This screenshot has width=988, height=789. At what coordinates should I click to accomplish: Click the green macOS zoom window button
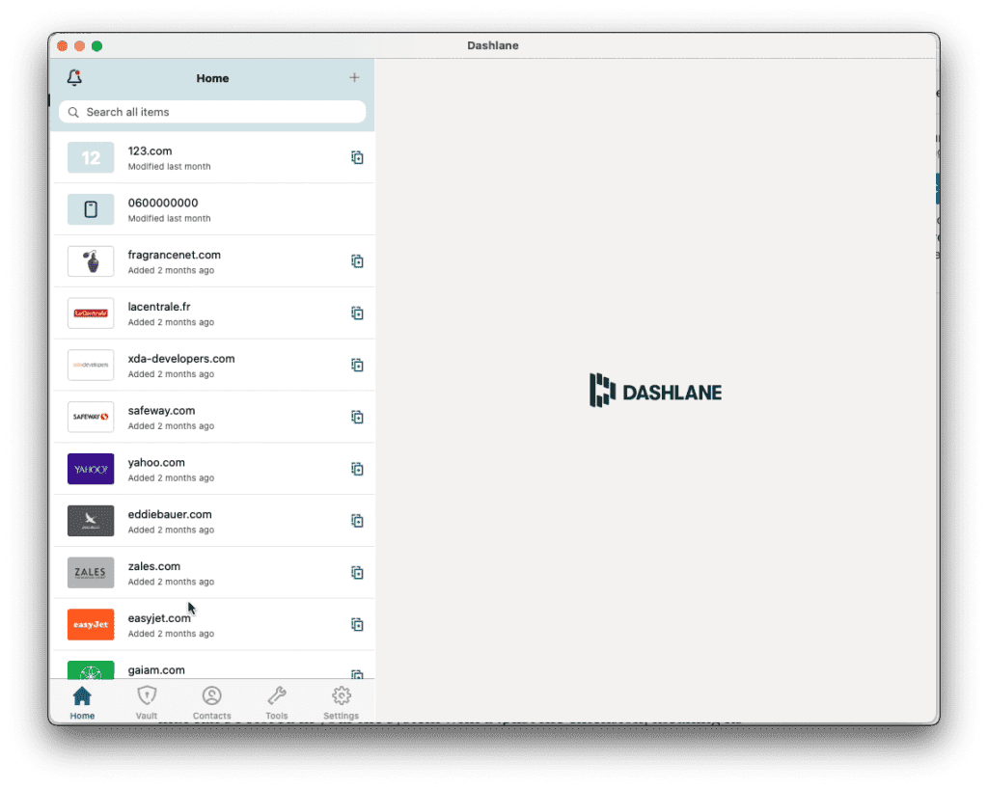97,46
